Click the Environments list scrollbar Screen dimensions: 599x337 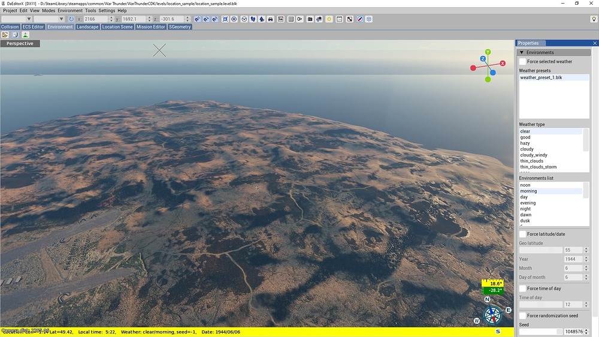click(586, 190)
